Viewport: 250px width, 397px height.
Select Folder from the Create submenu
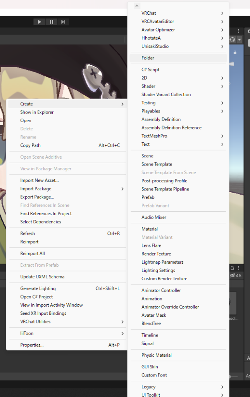click(148, 58)
